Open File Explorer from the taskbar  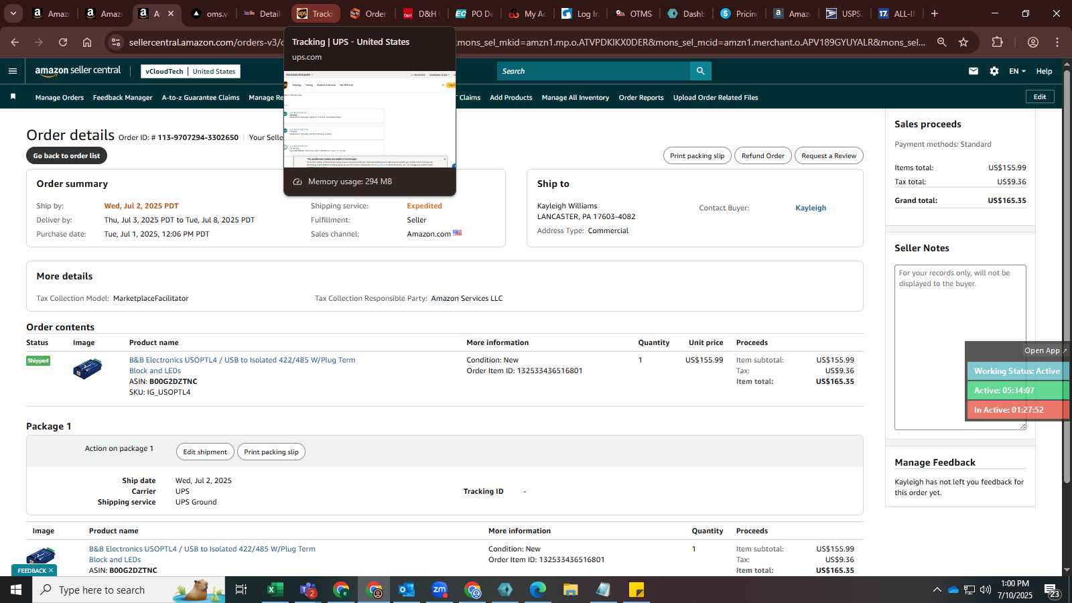coord(570,590)
